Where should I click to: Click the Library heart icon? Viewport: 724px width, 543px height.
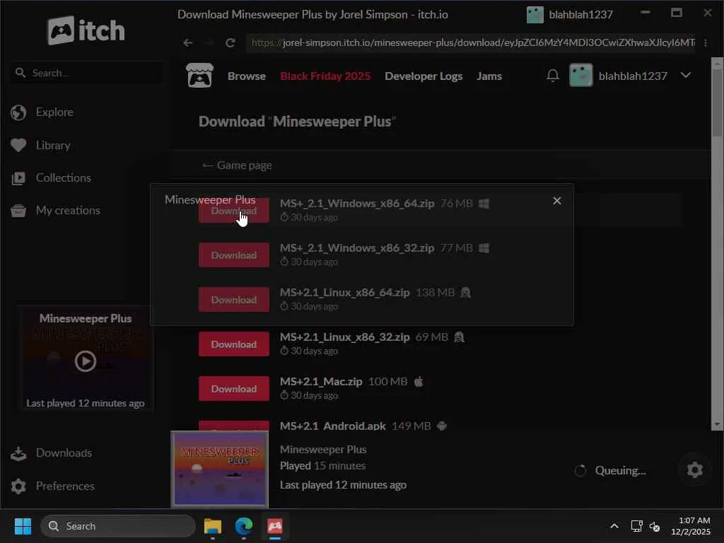(x=18, y=146)
